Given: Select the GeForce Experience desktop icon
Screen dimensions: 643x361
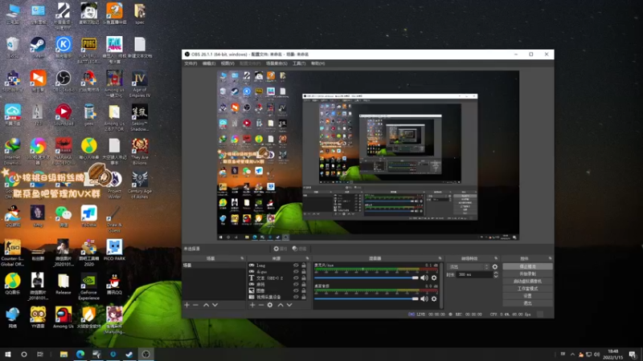Looking at the screenshot, I should pyautogui.click(x=89, y=286).
